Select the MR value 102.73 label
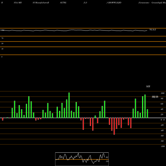Viewport: 166px width, 166px height. (155, 97)
